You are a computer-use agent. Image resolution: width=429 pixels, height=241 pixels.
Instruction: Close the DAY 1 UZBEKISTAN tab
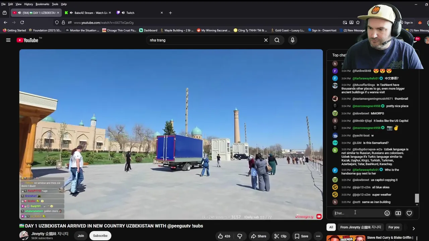(58, 13)
